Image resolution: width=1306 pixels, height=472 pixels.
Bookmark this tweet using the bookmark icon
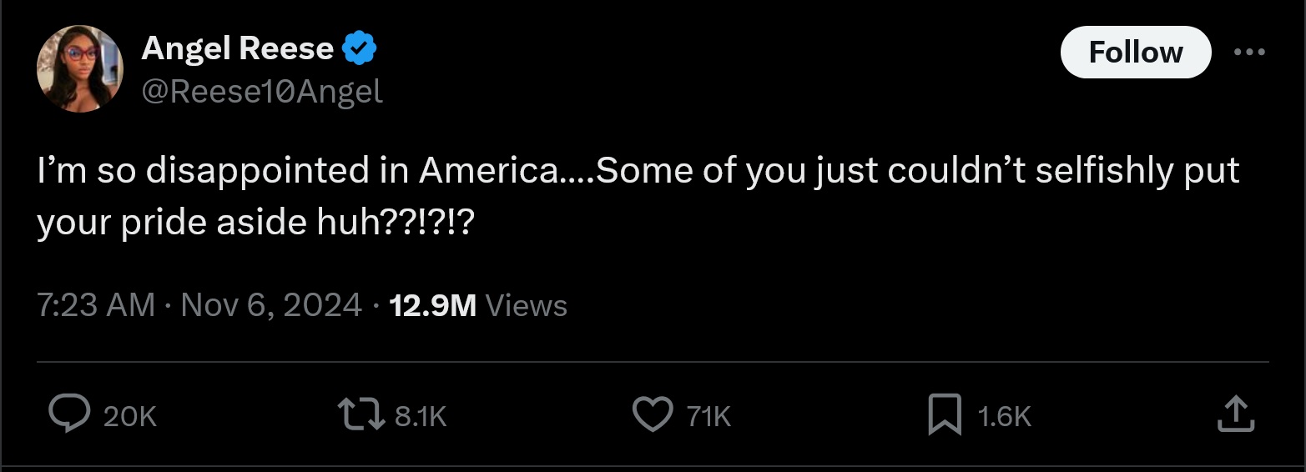click(x=944, y=414)
